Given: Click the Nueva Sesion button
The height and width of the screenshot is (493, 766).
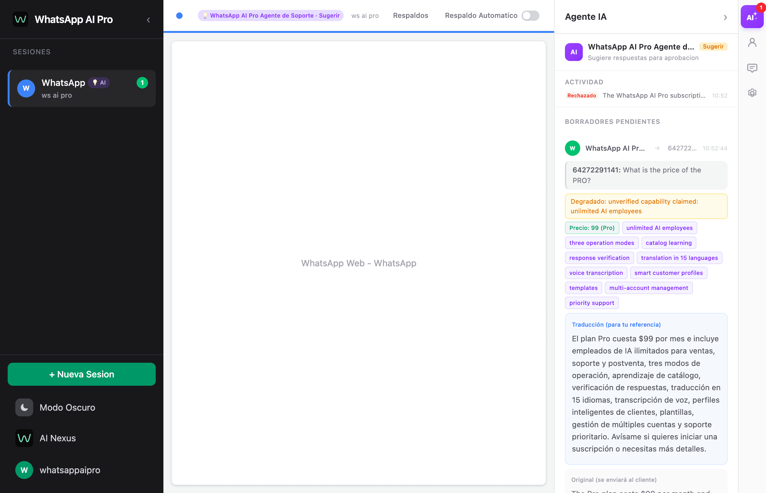Looking at the screenshot, I should [82, 374].
